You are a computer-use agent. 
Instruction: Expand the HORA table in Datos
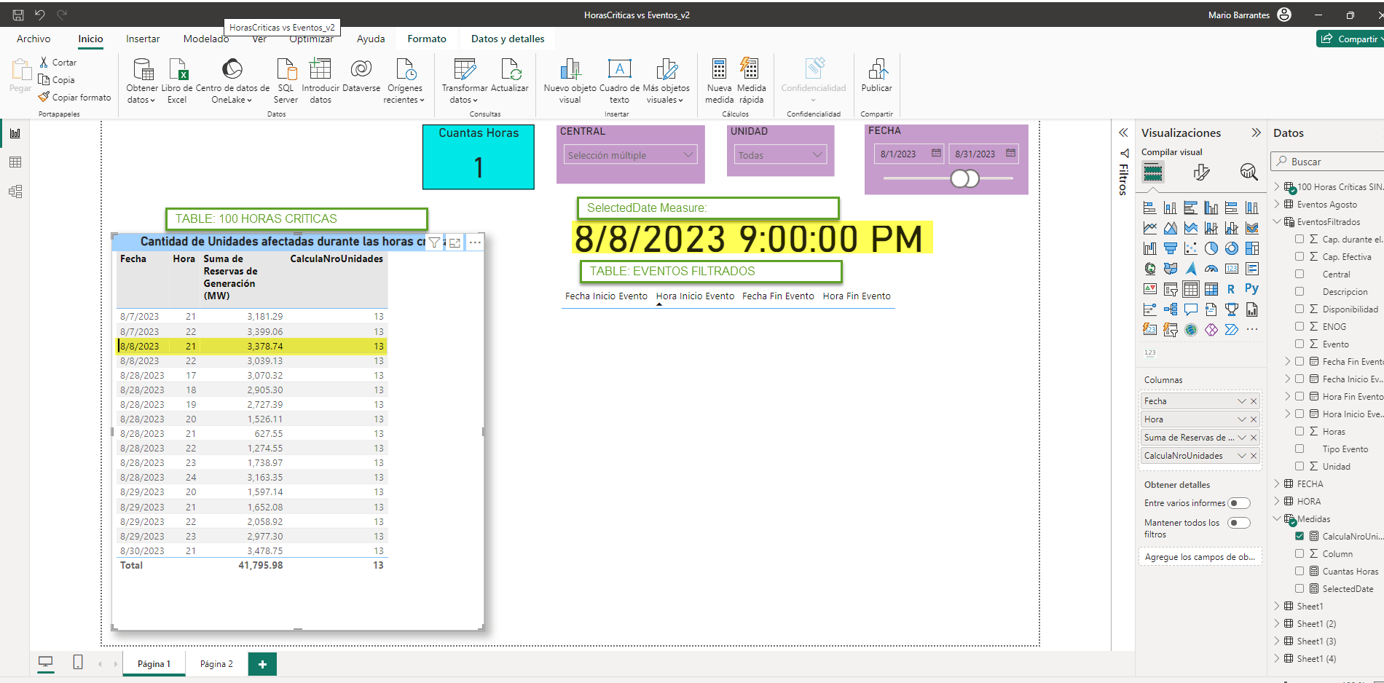[x=1277, y=501]
